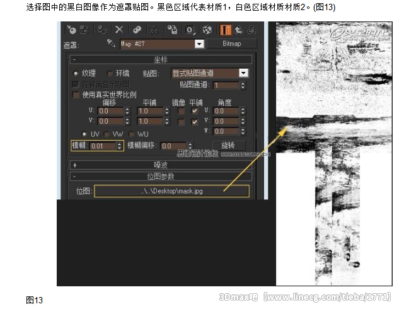The image size is (416, 309).
Task: Click the U 偏移 value field
Action: coord(111,111)
